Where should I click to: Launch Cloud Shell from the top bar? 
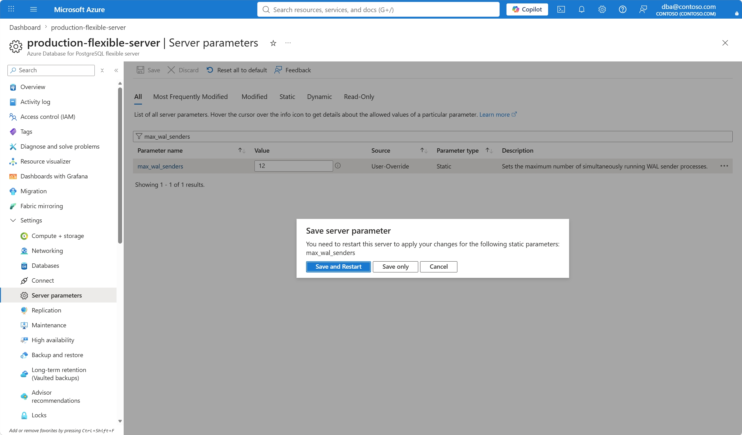pyautogui.click(x=561, y=9)
